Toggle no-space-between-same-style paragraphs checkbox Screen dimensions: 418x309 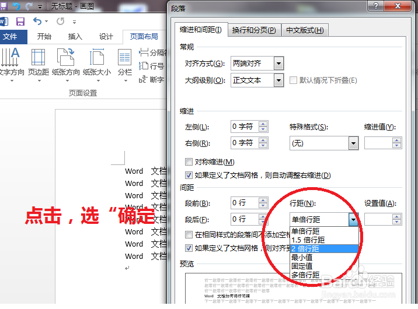pyautogui.click(x=189, y=234)
